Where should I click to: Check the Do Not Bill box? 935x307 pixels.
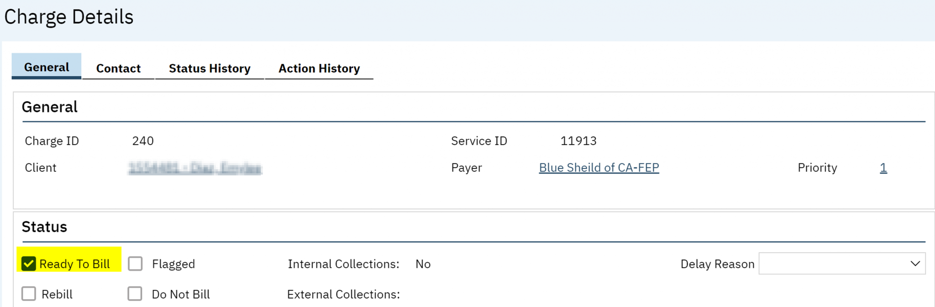tap(135, 294)
